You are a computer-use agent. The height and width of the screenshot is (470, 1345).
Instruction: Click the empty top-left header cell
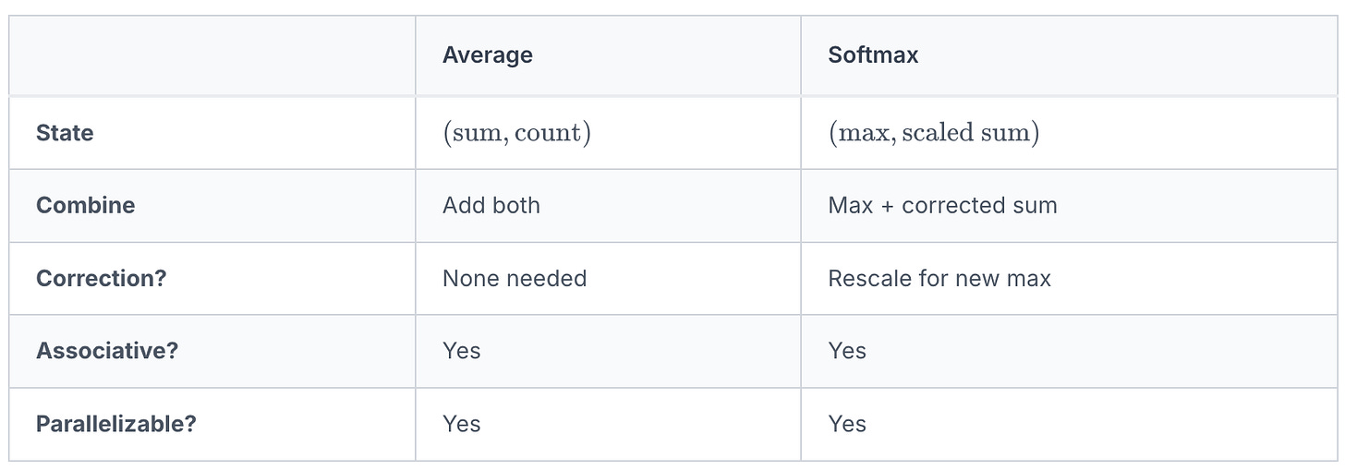pyautogui.click(x=212, y=55)
